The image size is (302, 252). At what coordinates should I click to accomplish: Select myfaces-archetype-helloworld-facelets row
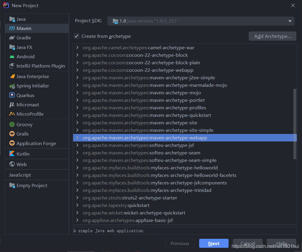pos(185,175)
